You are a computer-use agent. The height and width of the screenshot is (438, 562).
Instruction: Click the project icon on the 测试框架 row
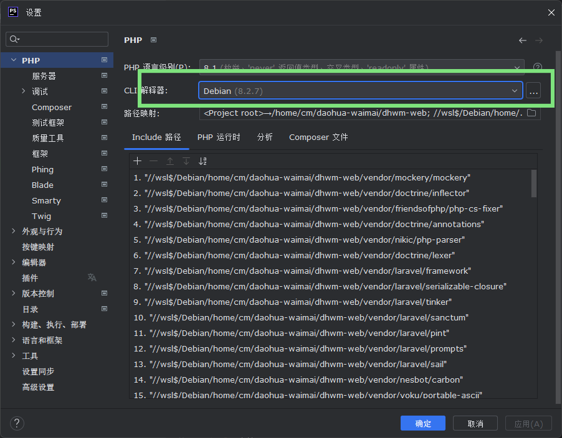click(x=104, y=122)
